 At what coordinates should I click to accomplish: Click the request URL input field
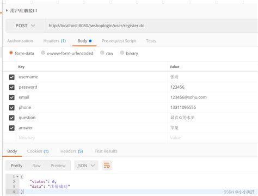point(151,26)
